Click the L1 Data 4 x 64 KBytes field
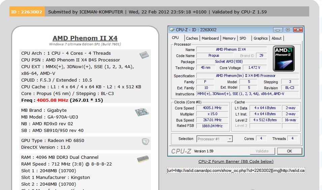The height and width of the screenshot is (190, 322). [x=265, y=108]
